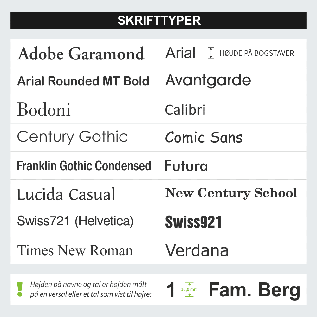Click the letter height arrow icon beside Arial

pos(211,53)
